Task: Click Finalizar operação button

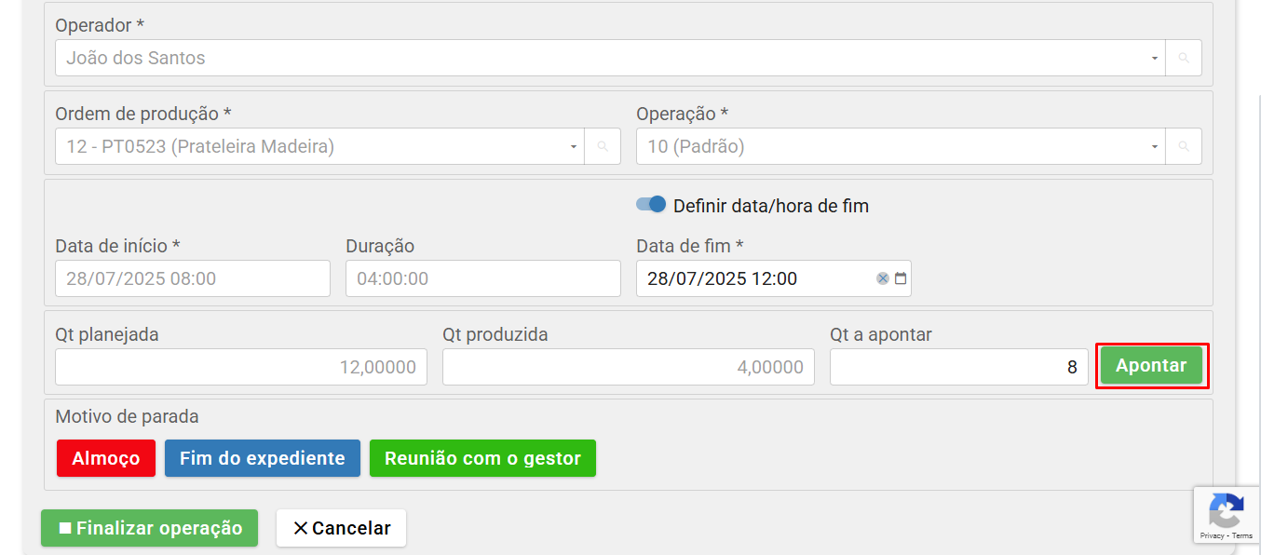Action: pos(149,528)
